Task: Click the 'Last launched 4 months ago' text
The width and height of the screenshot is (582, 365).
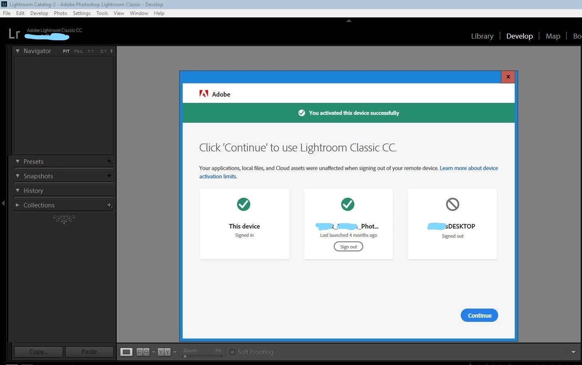Action: (348, 235)
